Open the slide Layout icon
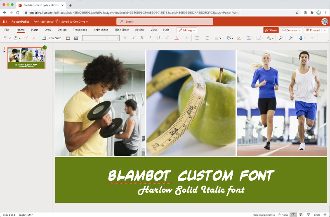Image resolution: width=330 pixels, height=217 pixels. (68, 38)
